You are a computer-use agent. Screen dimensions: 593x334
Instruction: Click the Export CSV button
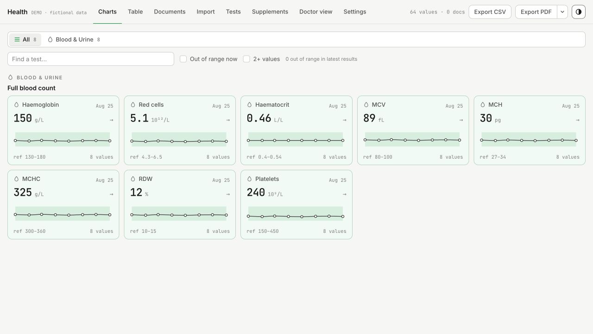pyautogui.click(x=490, y=12)
